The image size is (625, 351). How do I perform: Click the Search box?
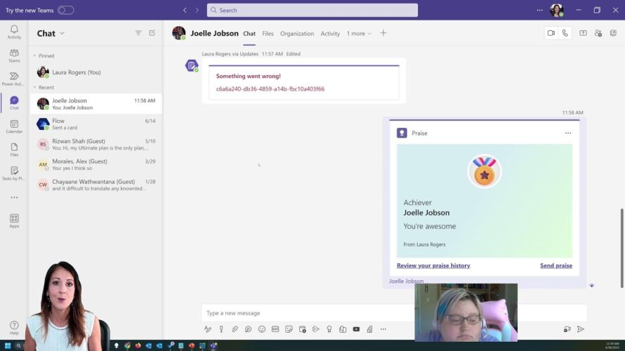pos(312,10)
